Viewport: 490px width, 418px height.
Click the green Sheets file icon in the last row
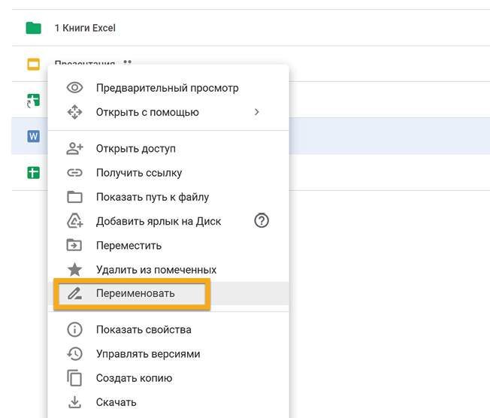33,172
